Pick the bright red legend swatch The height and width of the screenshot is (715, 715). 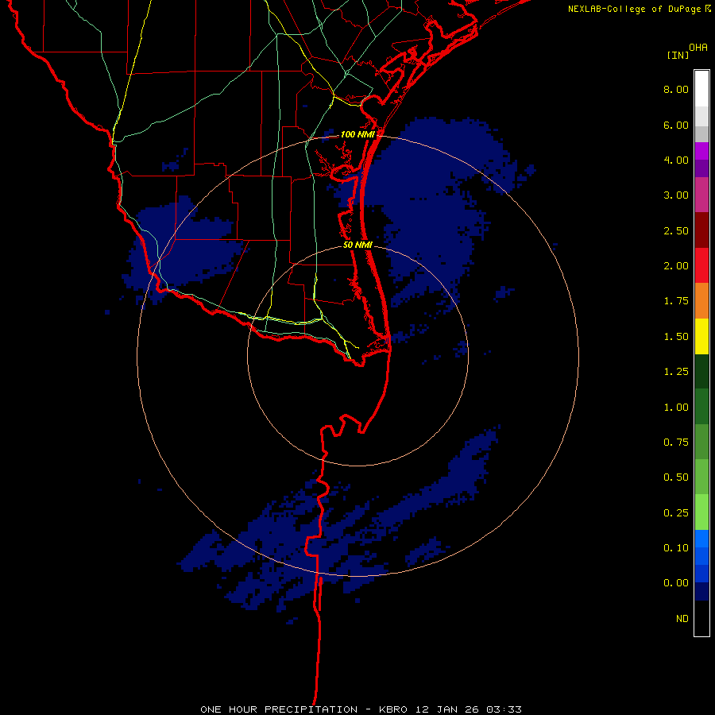click(x=701, y=266)
